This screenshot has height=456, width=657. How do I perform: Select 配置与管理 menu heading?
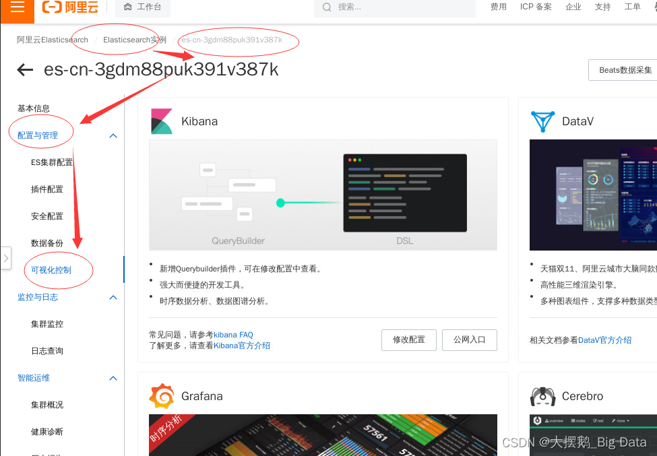[x=38, y=135]
